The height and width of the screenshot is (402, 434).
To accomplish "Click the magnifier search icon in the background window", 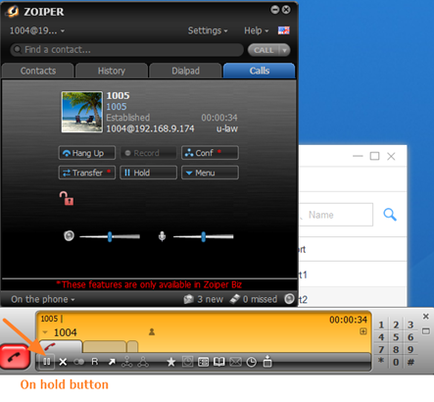I will 390,215.
